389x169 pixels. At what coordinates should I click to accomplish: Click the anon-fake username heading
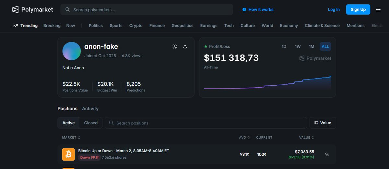tap(101, 47)
